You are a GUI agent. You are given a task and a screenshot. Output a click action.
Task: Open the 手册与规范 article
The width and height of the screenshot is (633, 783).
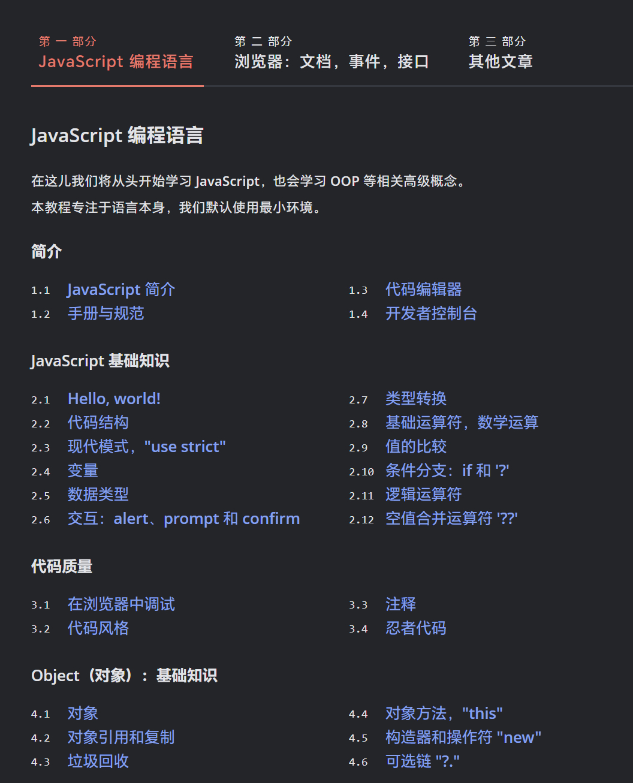(x=106, y=314)
